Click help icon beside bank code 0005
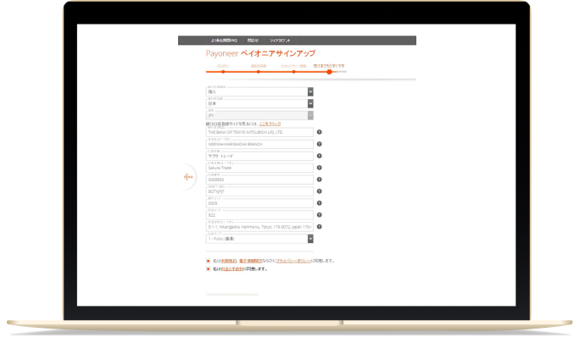This screenshot has width=580, height=337. pyautogui.click(x=319, y=203)
